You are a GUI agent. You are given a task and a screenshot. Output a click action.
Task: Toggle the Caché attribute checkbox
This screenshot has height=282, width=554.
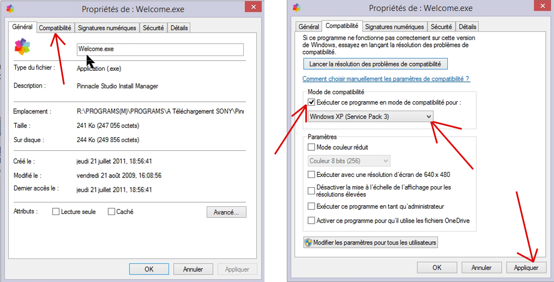point(112,212)
